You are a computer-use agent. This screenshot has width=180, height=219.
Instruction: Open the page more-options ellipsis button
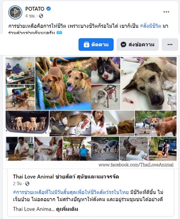(x=170, y=45)
